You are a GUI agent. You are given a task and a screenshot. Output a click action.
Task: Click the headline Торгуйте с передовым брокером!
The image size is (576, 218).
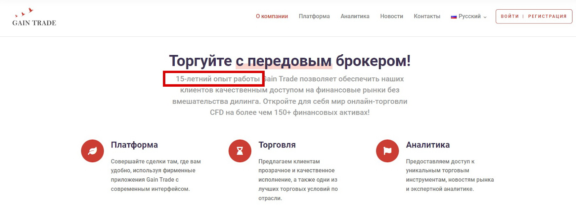[290, 61]
